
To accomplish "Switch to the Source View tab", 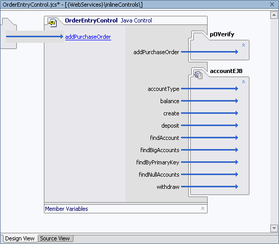I will [55, 238].
